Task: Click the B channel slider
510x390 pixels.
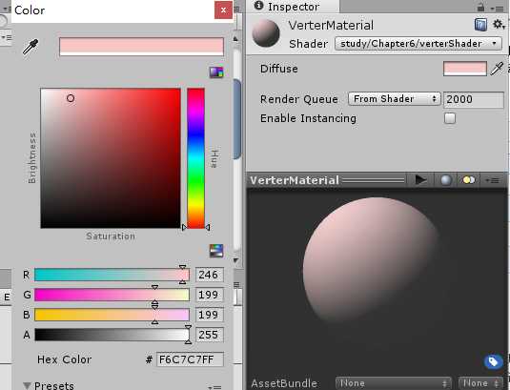Action: (x=112, y=315)
